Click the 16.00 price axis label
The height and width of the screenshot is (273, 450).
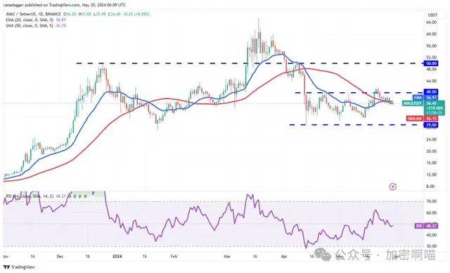click(431, 163)
